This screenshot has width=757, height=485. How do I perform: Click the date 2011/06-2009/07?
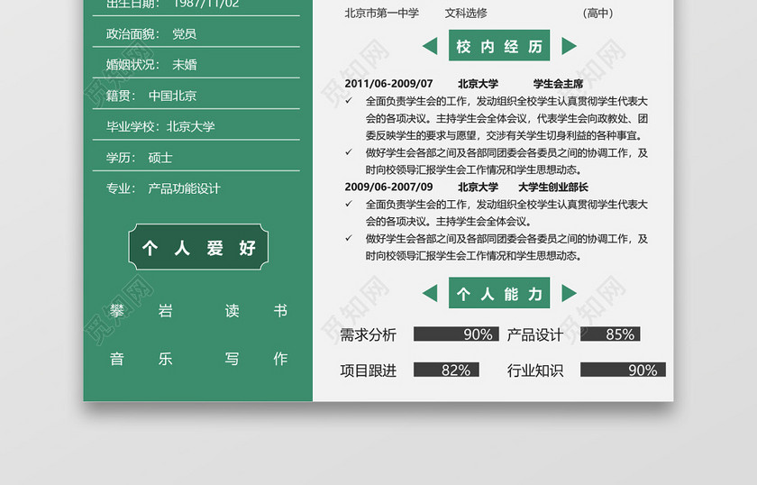[388, 84]
